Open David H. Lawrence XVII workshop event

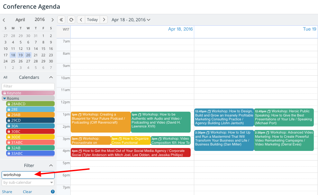(161, 122)
